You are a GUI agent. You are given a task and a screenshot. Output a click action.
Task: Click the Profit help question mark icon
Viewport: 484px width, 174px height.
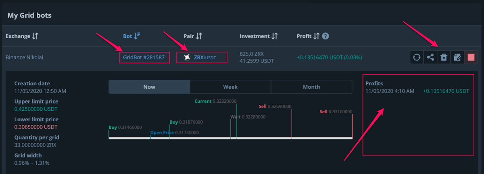(325, 36)
